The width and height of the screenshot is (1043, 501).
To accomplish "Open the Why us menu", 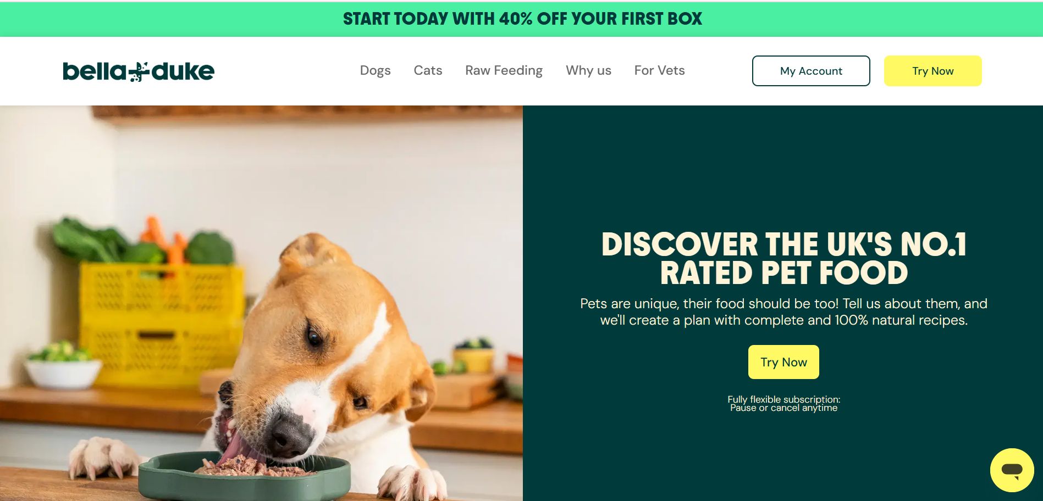I will tap(588, 70).
